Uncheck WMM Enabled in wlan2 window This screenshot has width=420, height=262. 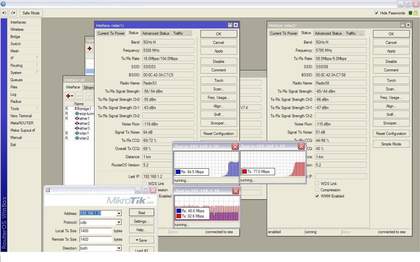tap(317, 196)
